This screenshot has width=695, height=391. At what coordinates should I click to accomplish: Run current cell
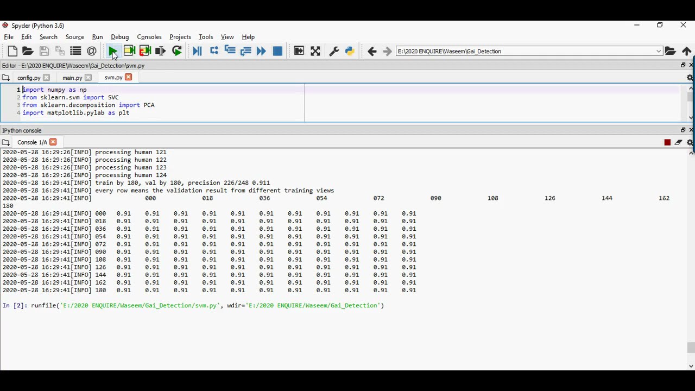[x=129, y=51]
